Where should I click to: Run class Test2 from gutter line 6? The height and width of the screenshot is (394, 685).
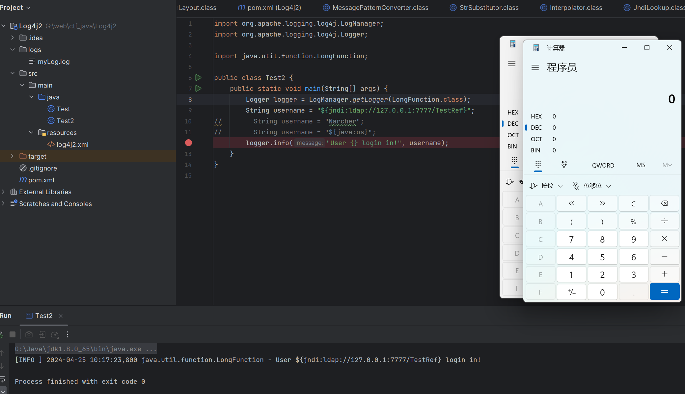[198, 78]
